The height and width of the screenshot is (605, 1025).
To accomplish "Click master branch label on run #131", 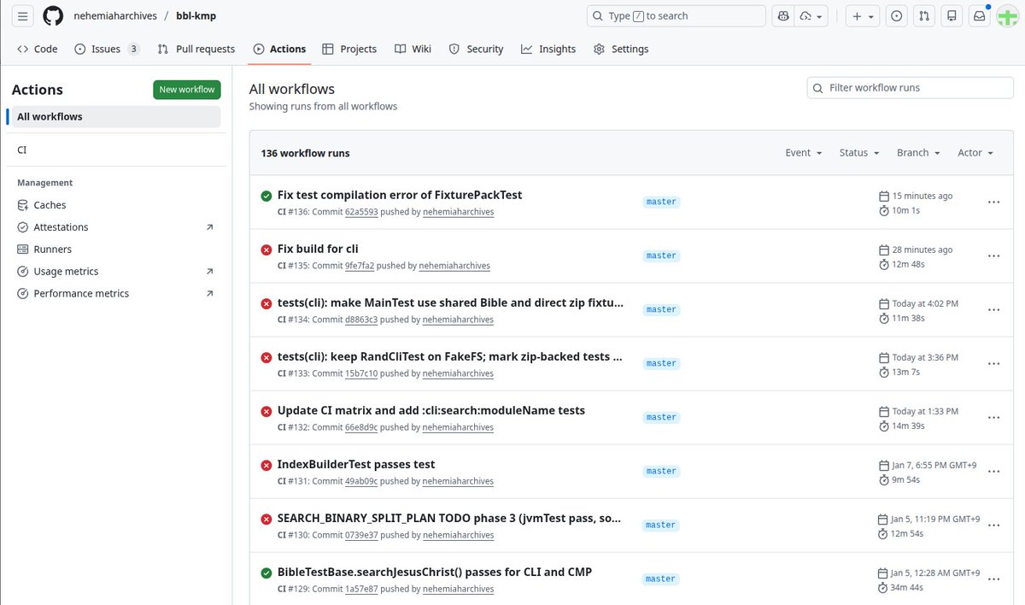I will tap(661, 472).
